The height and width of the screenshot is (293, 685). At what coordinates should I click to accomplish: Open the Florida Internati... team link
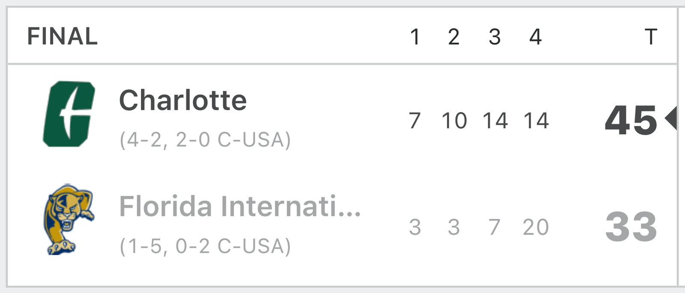coord(240,206)
